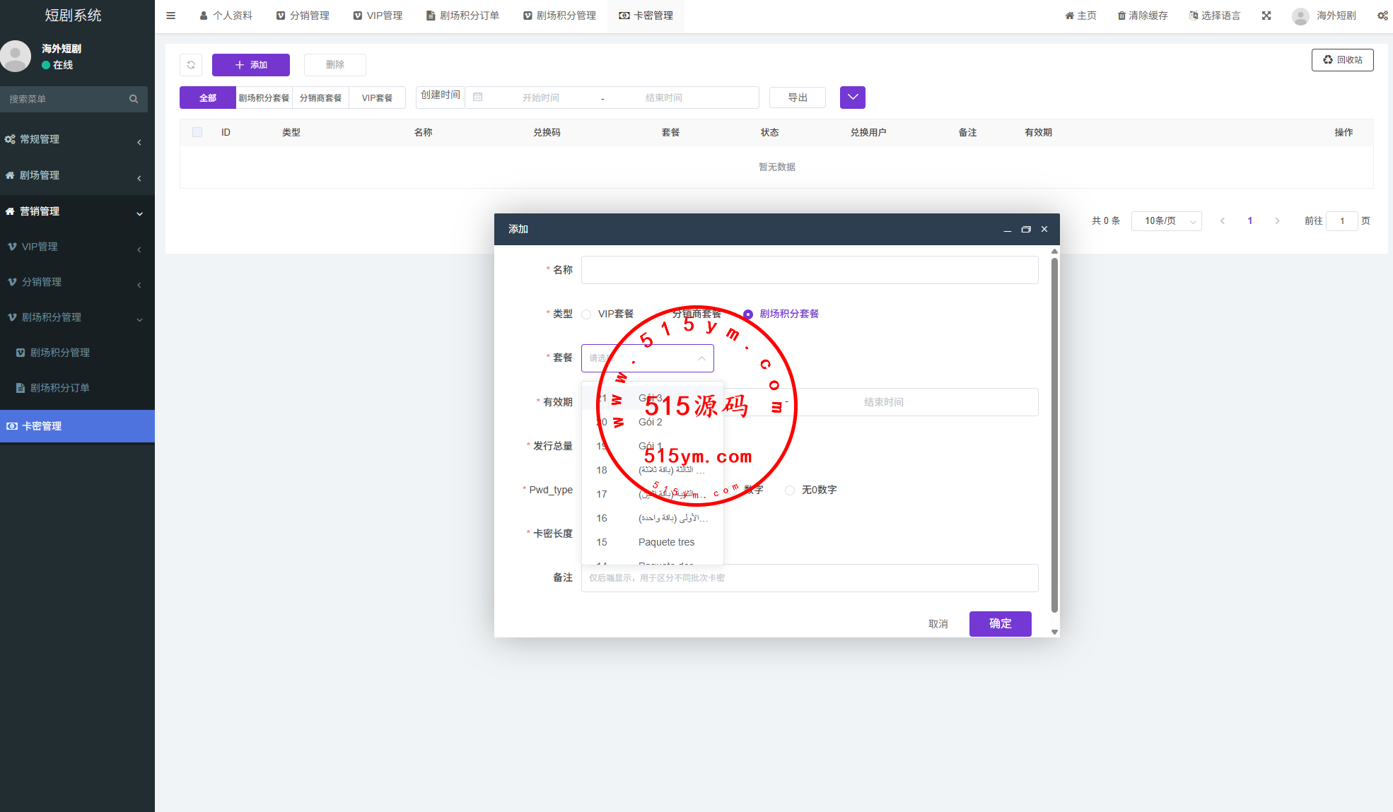
Task: Open the 10条/页 page size dropdown
Action: (1166, 221)
